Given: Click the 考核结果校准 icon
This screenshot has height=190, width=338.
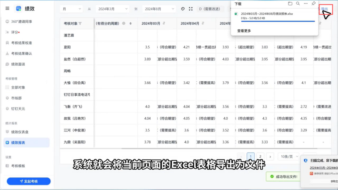Looking at the screenshot, I should pyautogui.click(x=7, y=43).
